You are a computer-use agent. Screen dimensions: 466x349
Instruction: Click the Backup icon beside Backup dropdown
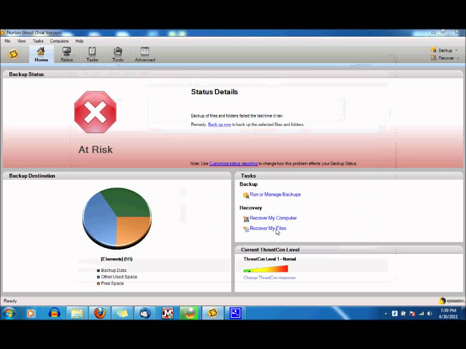pos(433,50)
